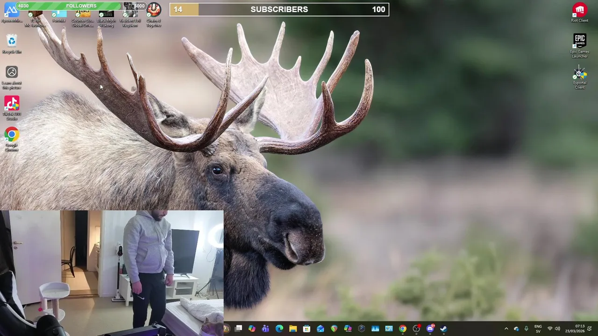Open Task View in taskbar
Viewport: 598px width, 336px height.
238,329
